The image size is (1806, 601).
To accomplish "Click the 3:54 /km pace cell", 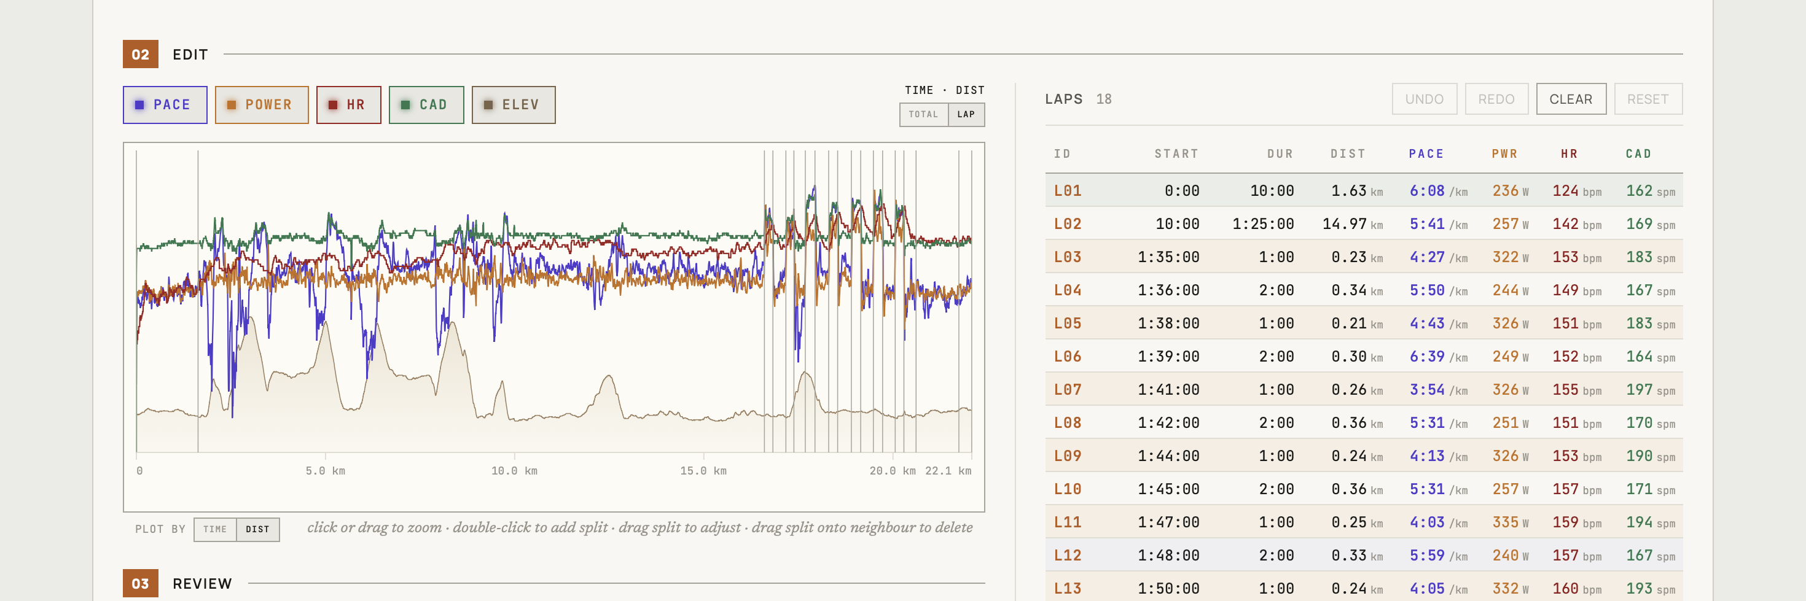I will (x=1439, y=389).
